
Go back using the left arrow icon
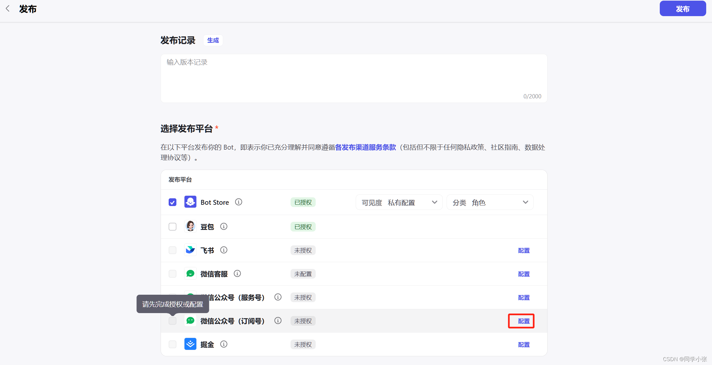(8, 9)
